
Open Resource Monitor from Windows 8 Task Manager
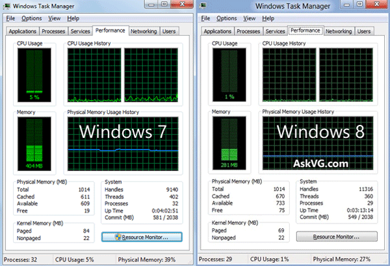click(337, 236)
